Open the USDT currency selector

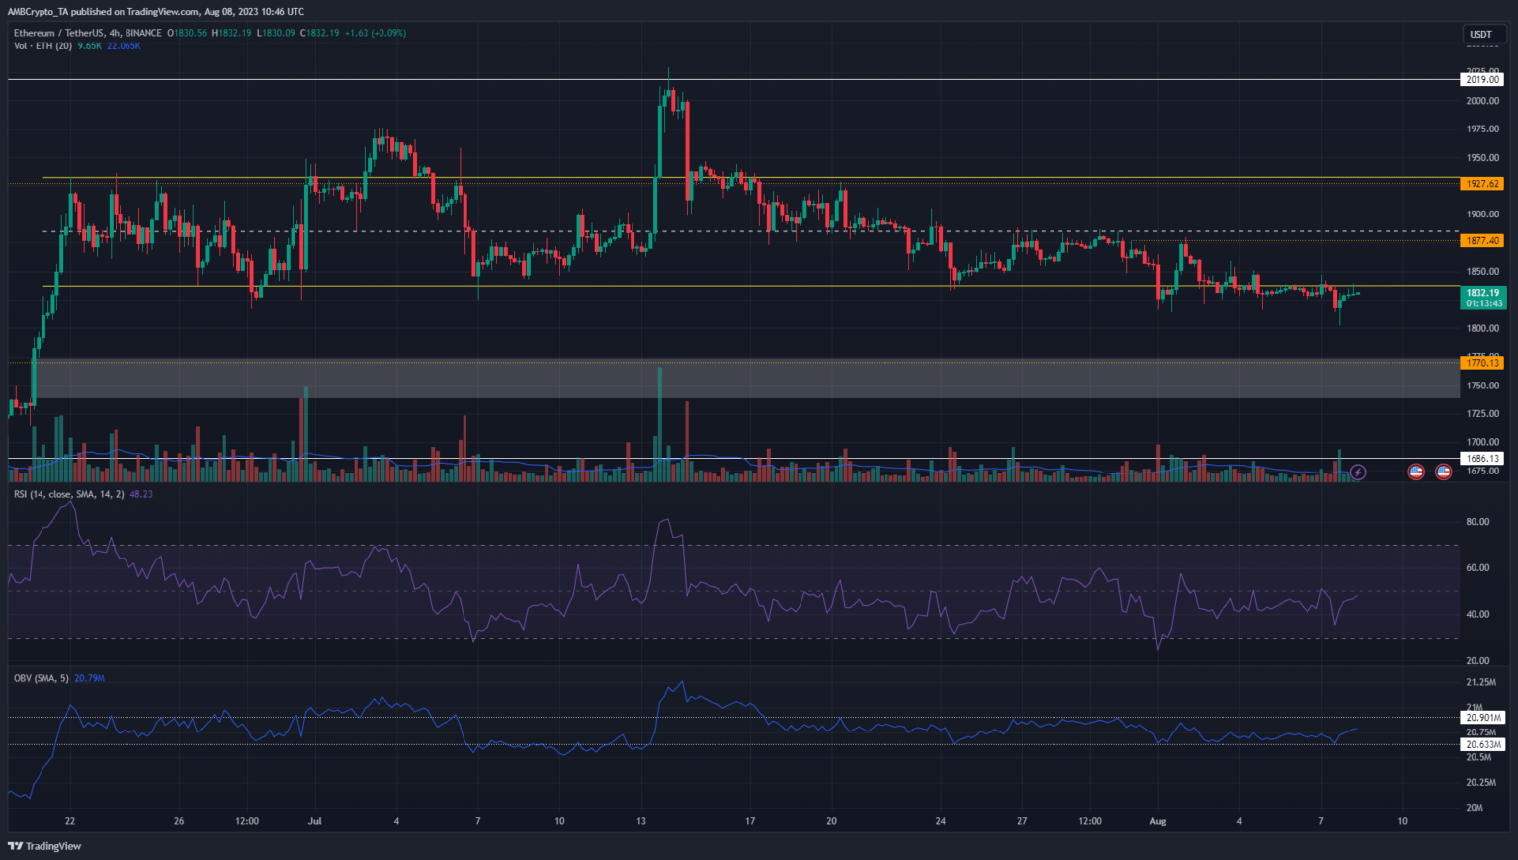1480,34
